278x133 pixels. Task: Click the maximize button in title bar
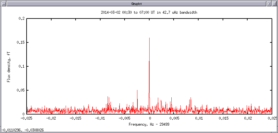[x=274, y=3]
